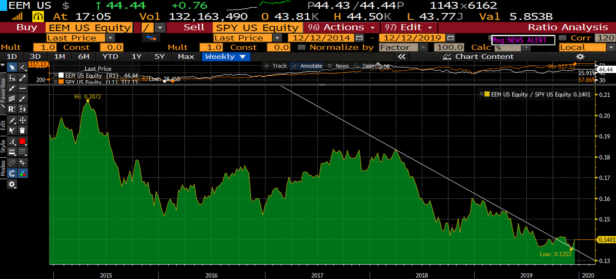Switch to the 1D range tab
The image size is (616, 279).
click(12, 57)
